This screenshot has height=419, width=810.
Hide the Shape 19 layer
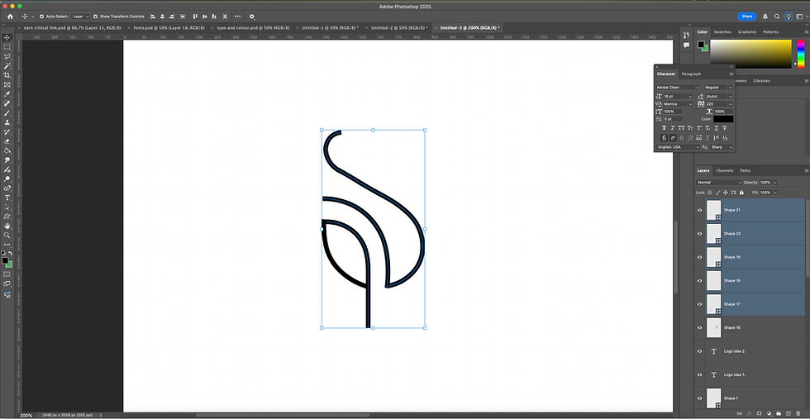tap(700, 257)
